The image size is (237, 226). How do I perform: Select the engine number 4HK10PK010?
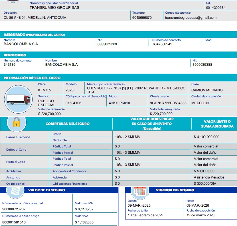click(x=119, y=103)
